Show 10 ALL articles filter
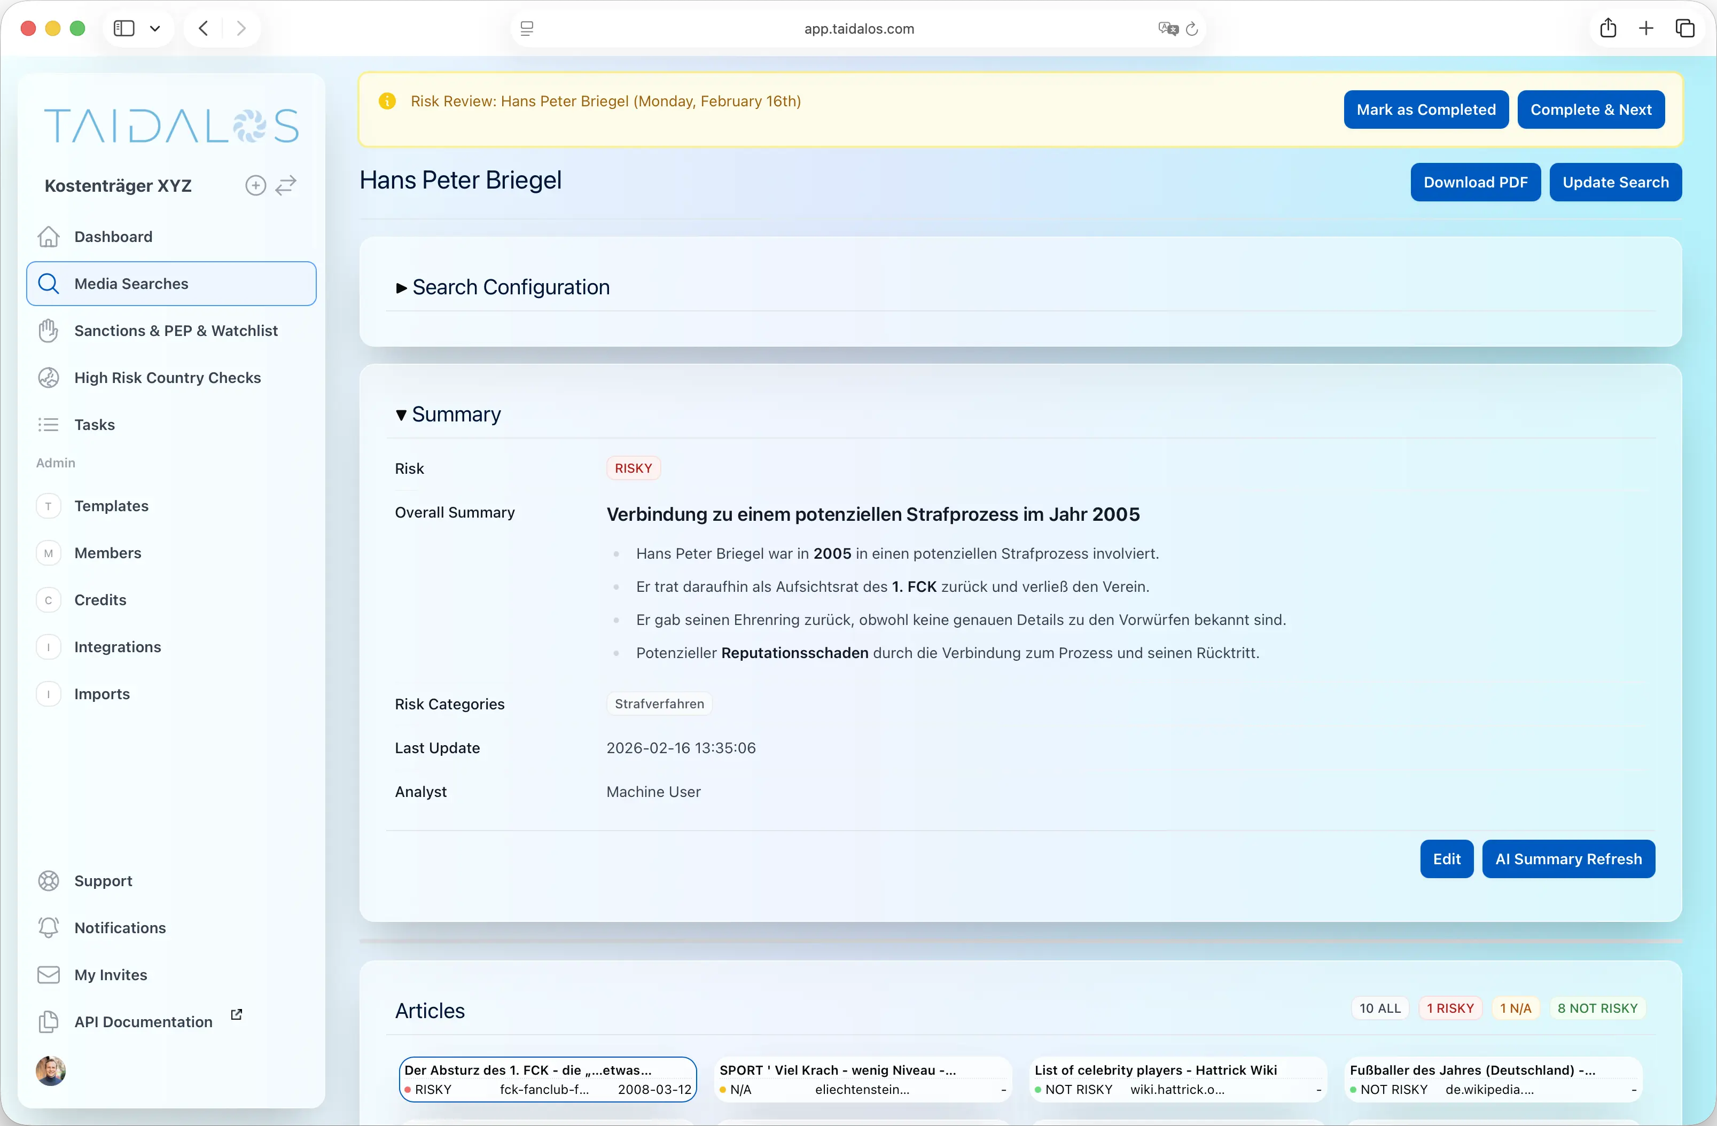Image resolution: width=1717 pixels, height=1126 pixels. pyautogui.click(x=1379, y=1008)
